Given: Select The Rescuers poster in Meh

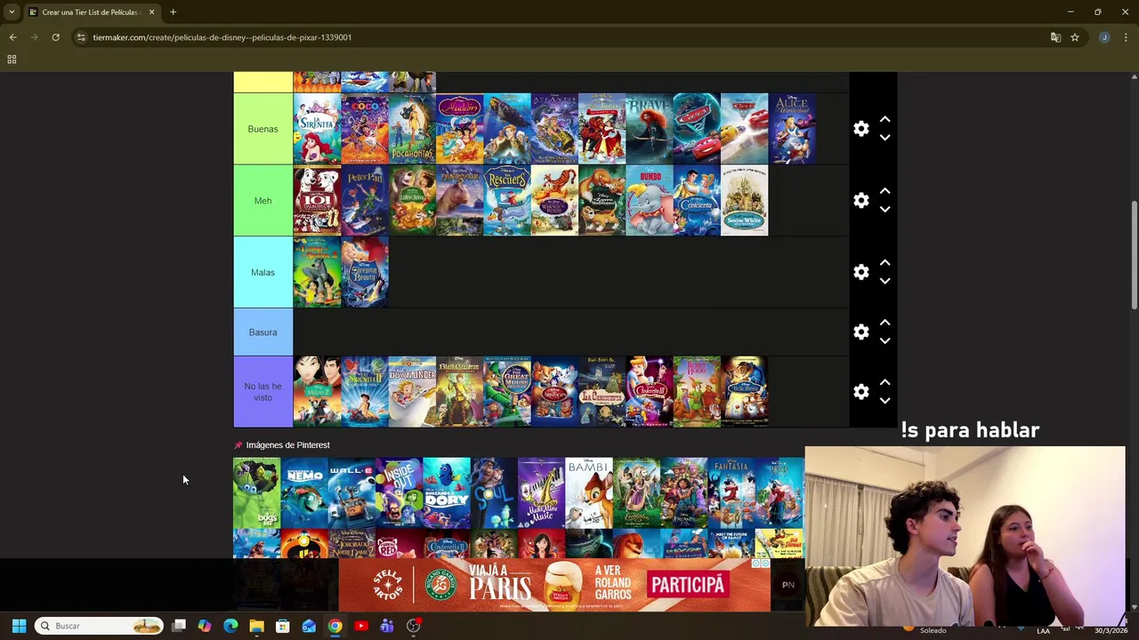Looking at the screenshot, I should (507, 201).
